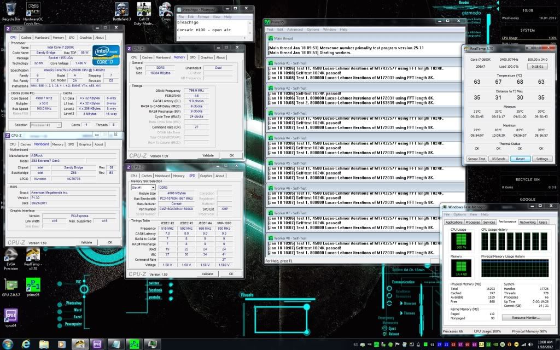Select the Battlefield 3 desktop icon
This screenshot has width=560, height=350.
(122, 11)
